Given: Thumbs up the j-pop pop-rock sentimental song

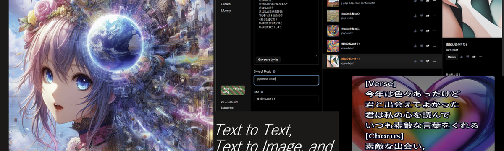Looking at the screenshot, I should [415, 1].
